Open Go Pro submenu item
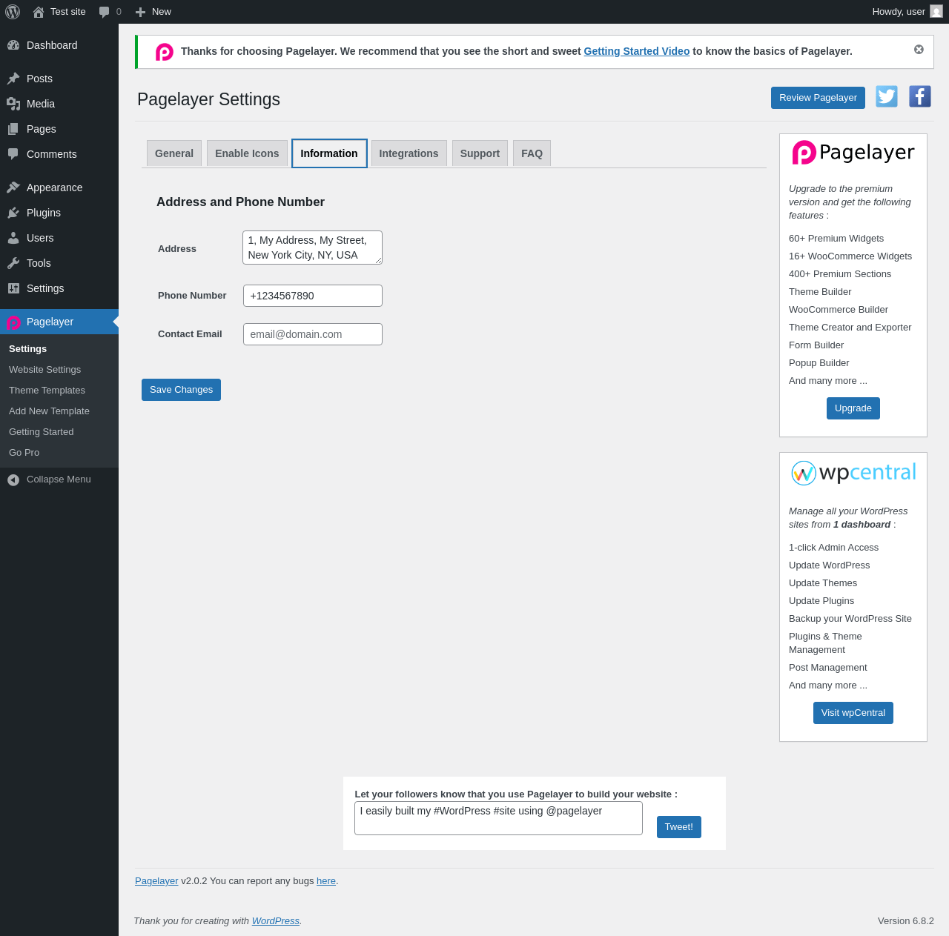The image size is (949, 936). coord(24,453)
